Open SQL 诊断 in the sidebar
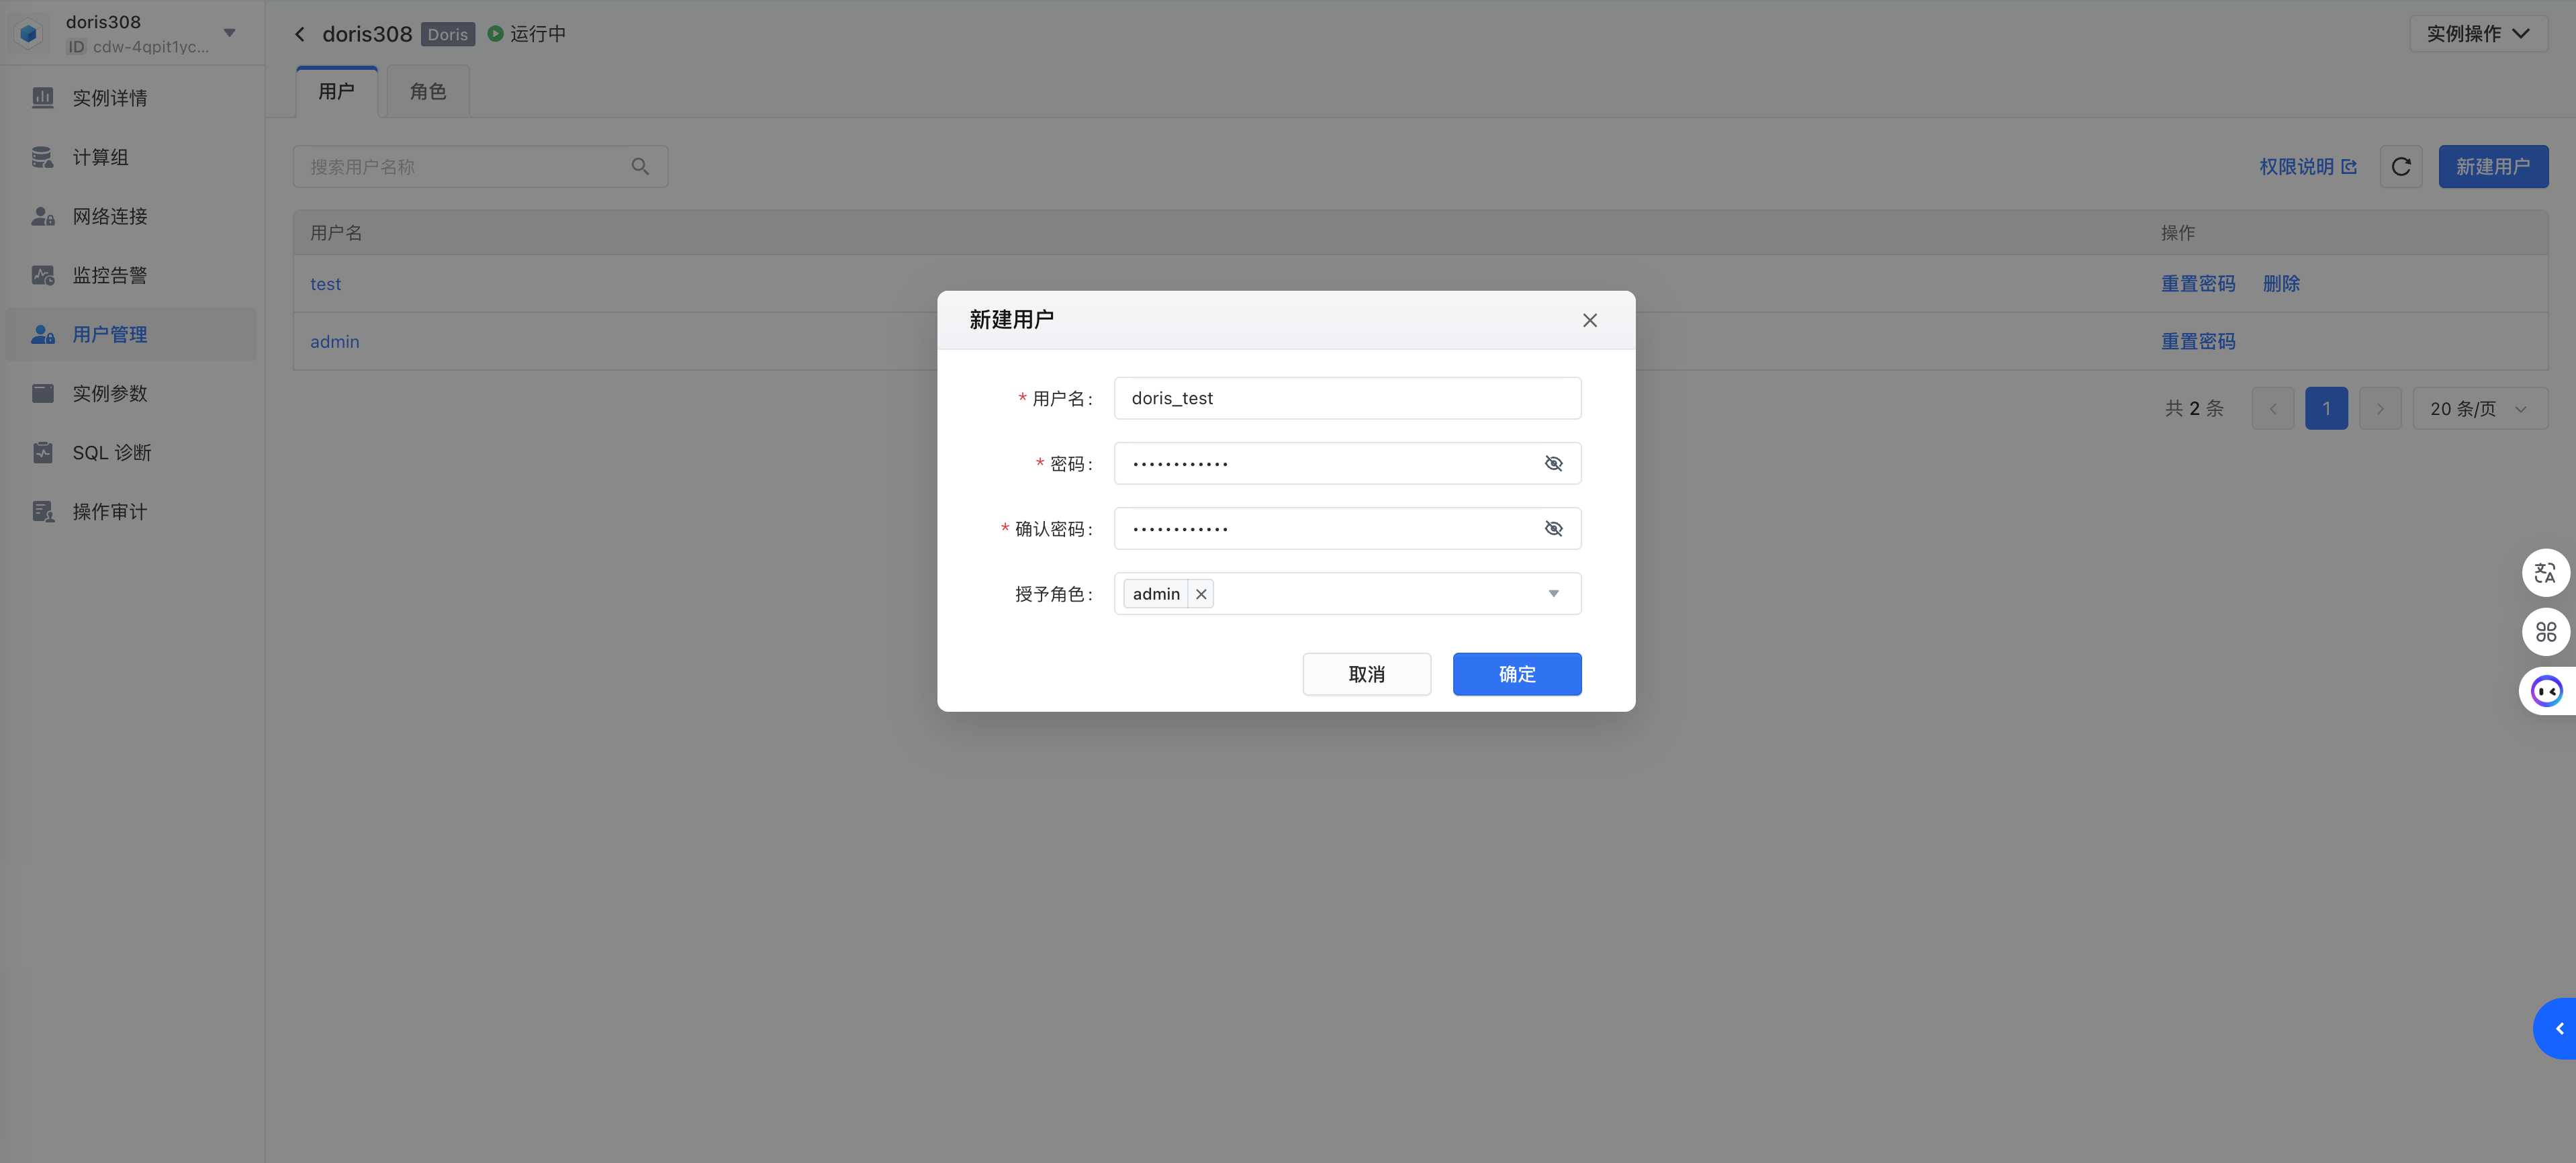This screenshot has width=2576, height=1163. pos(111,453)
